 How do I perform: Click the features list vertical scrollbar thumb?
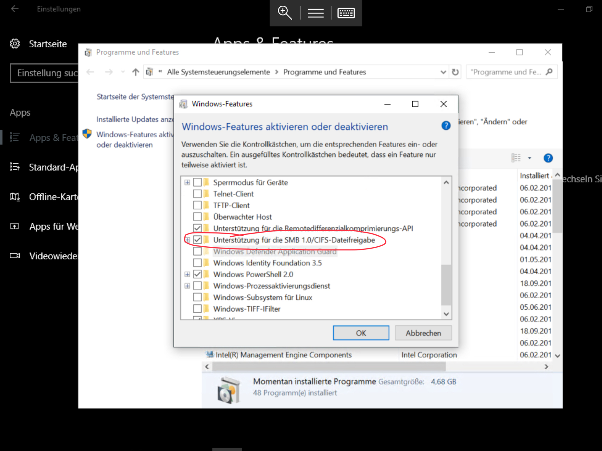tap(446, 285)
